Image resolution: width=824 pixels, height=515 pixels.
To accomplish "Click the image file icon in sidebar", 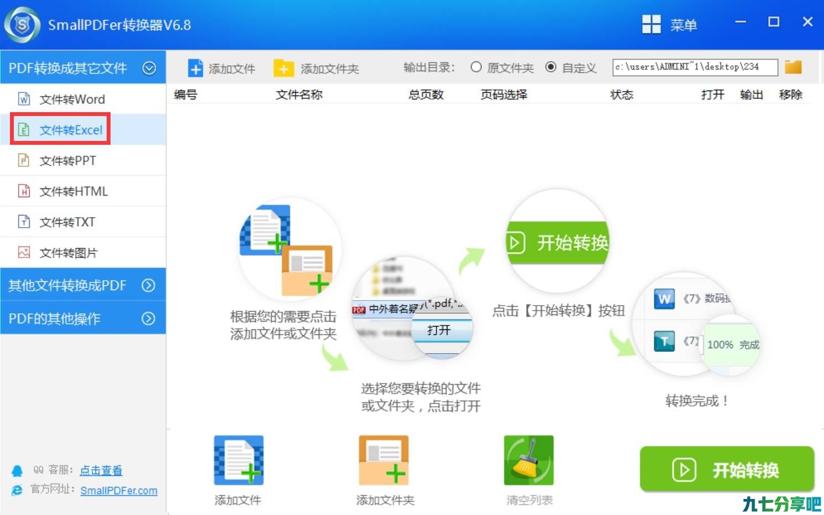I will coord(24,253).
